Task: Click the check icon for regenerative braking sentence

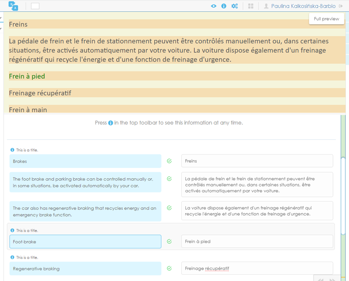Action: click(x=169, y=208)
